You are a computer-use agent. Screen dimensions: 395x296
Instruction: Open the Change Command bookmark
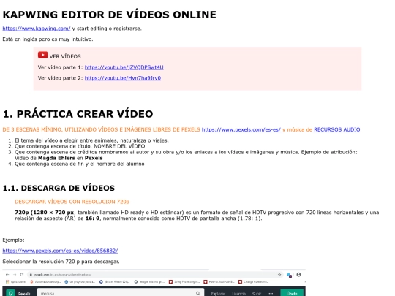tap(254, 282)
